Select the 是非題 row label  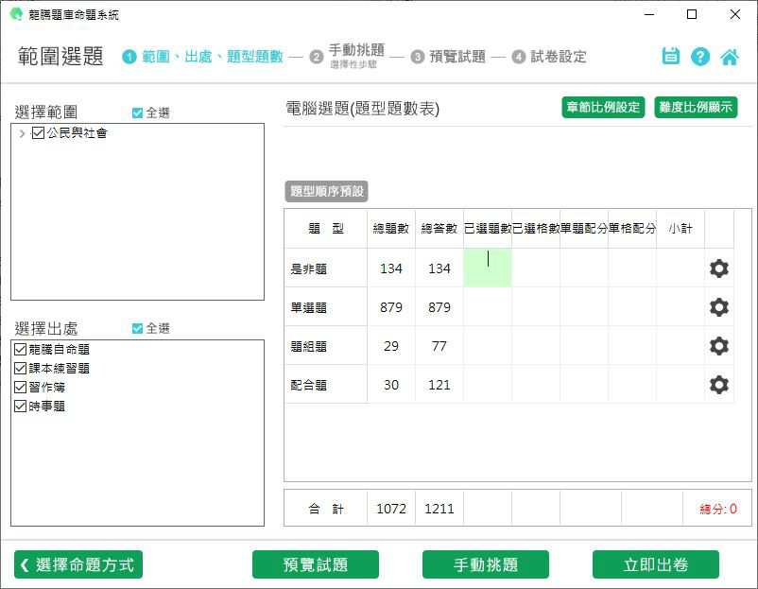pos(308,269)
